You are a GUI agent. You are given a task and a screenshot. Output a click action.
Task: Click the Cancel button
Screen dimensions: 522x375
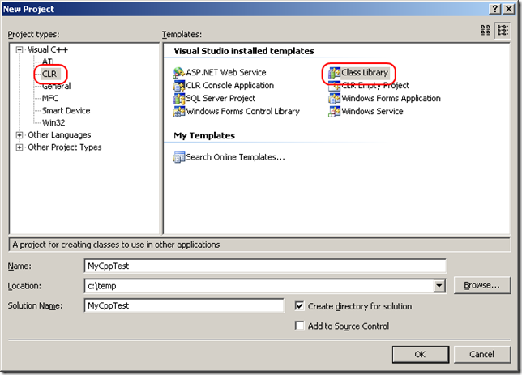(481, 355)
